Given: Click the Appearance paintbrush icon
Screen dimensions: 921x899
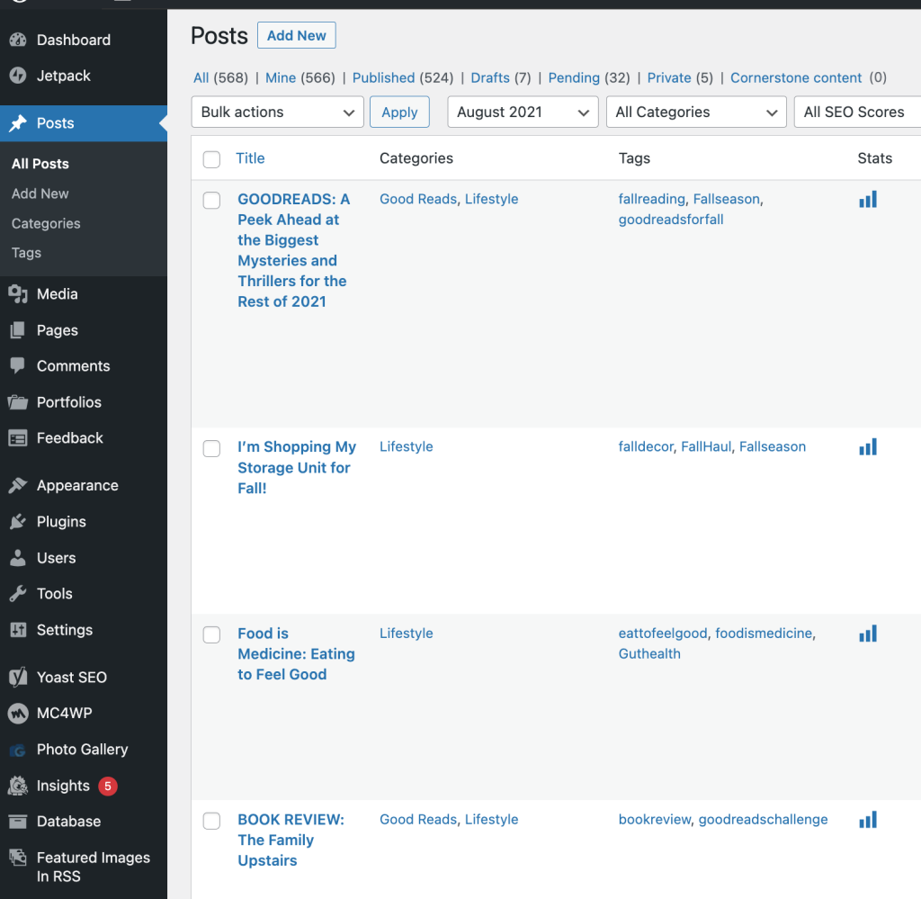Looking at the screenshot, I should 18,486.
